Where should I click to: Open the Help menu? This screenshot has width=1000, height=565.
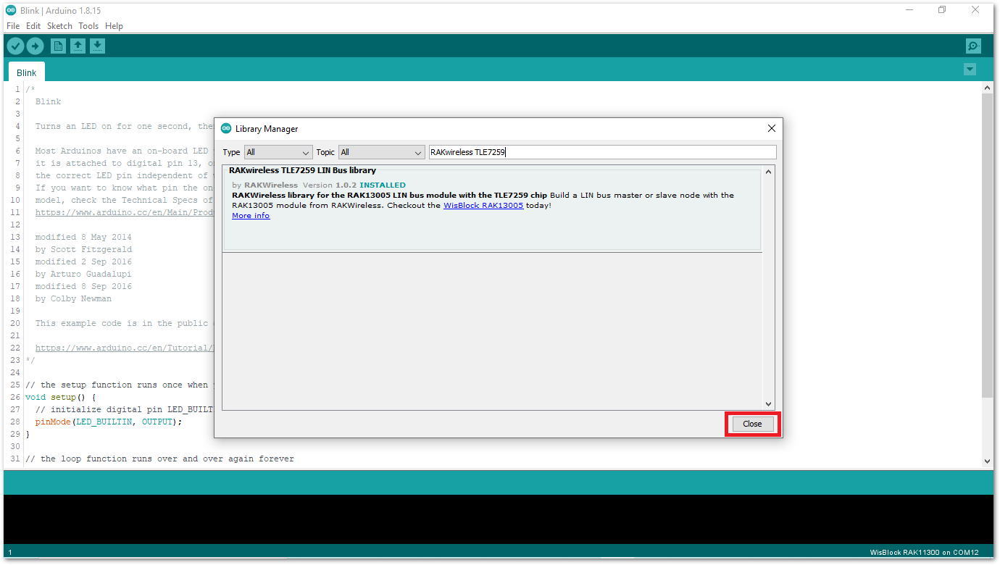coord(114,26)
